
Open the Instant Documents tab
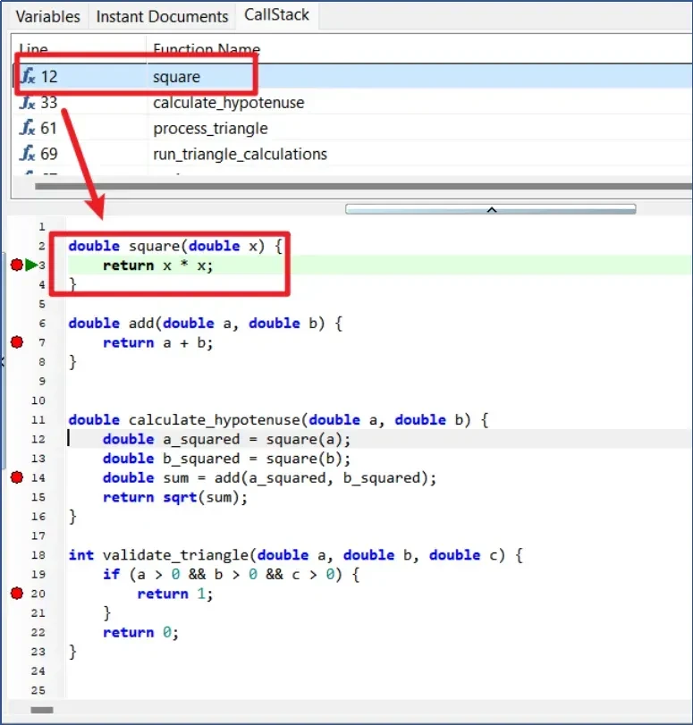pyautogui.click(x=162, y=17)
